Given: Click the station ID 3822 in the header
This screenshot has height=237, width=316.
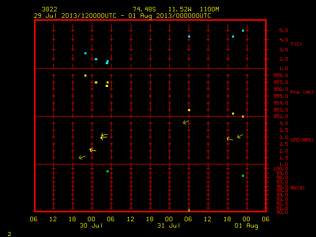Looking at the screenshot, I should 49,9.
